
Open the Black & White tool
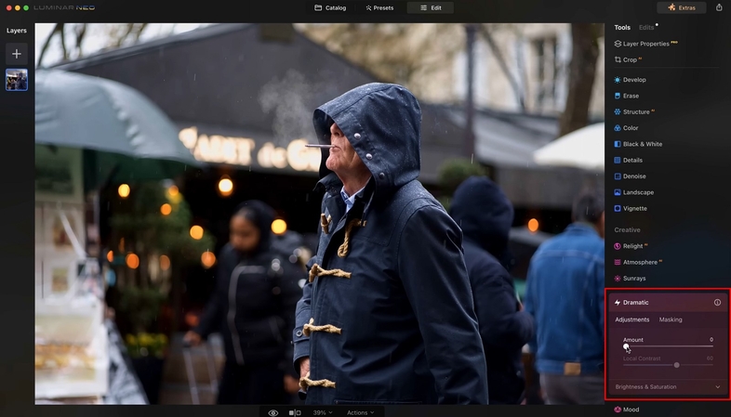pyautogui.click(x=638, y=144)
